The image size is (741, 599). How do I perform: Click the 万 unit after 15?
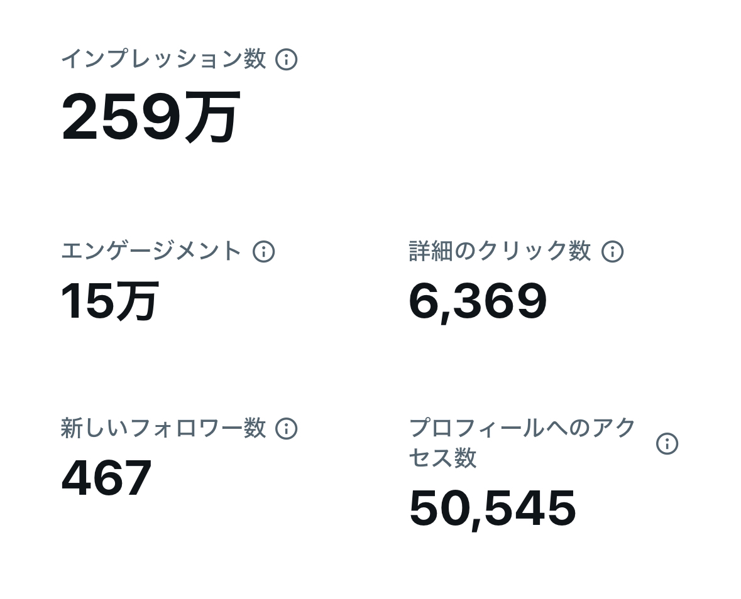(136, 301)
